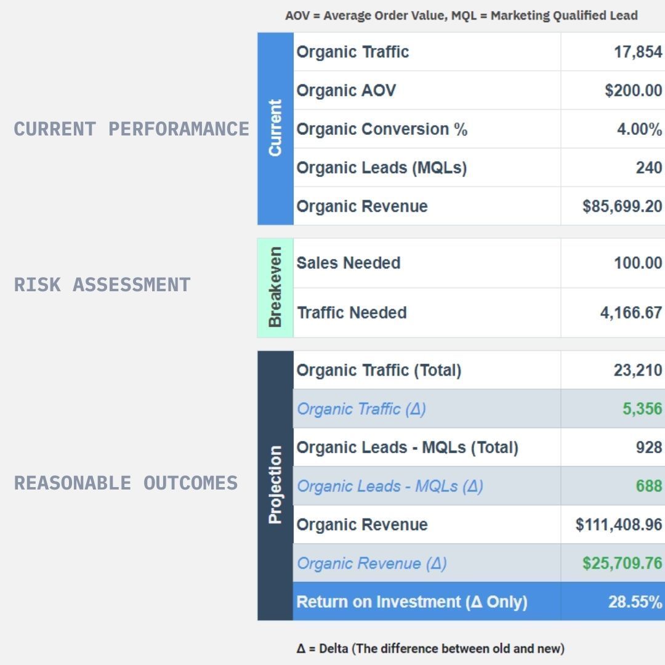
Task: Click the CURRENT PERFORAMANCE heading
Action: tap(132, 129)
